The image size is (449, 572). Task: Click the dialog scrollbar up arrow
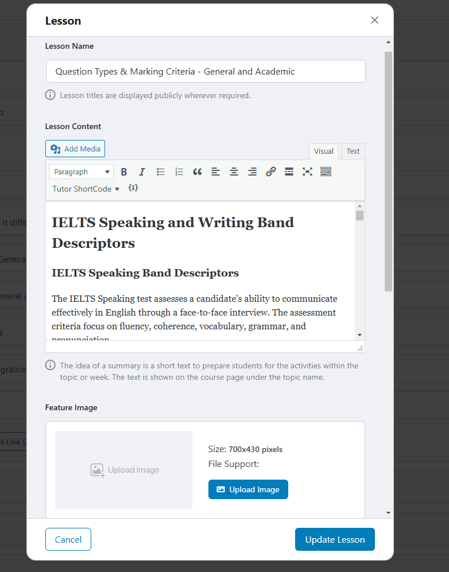(x=388, y=42)
